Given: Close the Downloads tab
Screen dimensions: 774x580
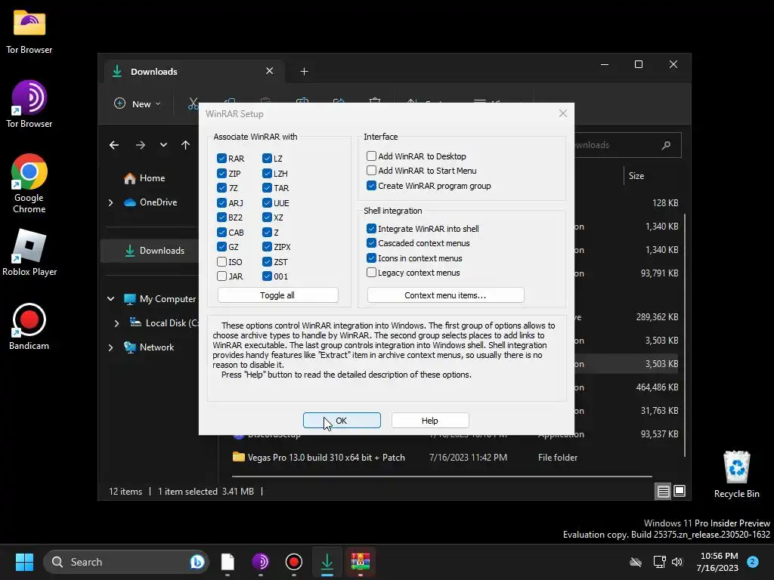Looking at the screenshot, I should pyautogui.click(x=270, y=71).
